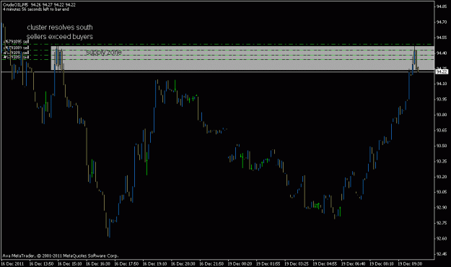
Task: Click the "16 Dec 13:50" time axis label
Action: point(41,263)
